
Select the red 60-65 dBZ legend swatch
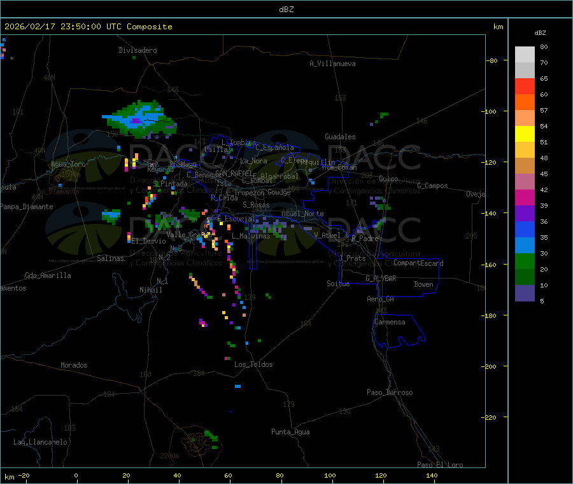tap(525, 86)
